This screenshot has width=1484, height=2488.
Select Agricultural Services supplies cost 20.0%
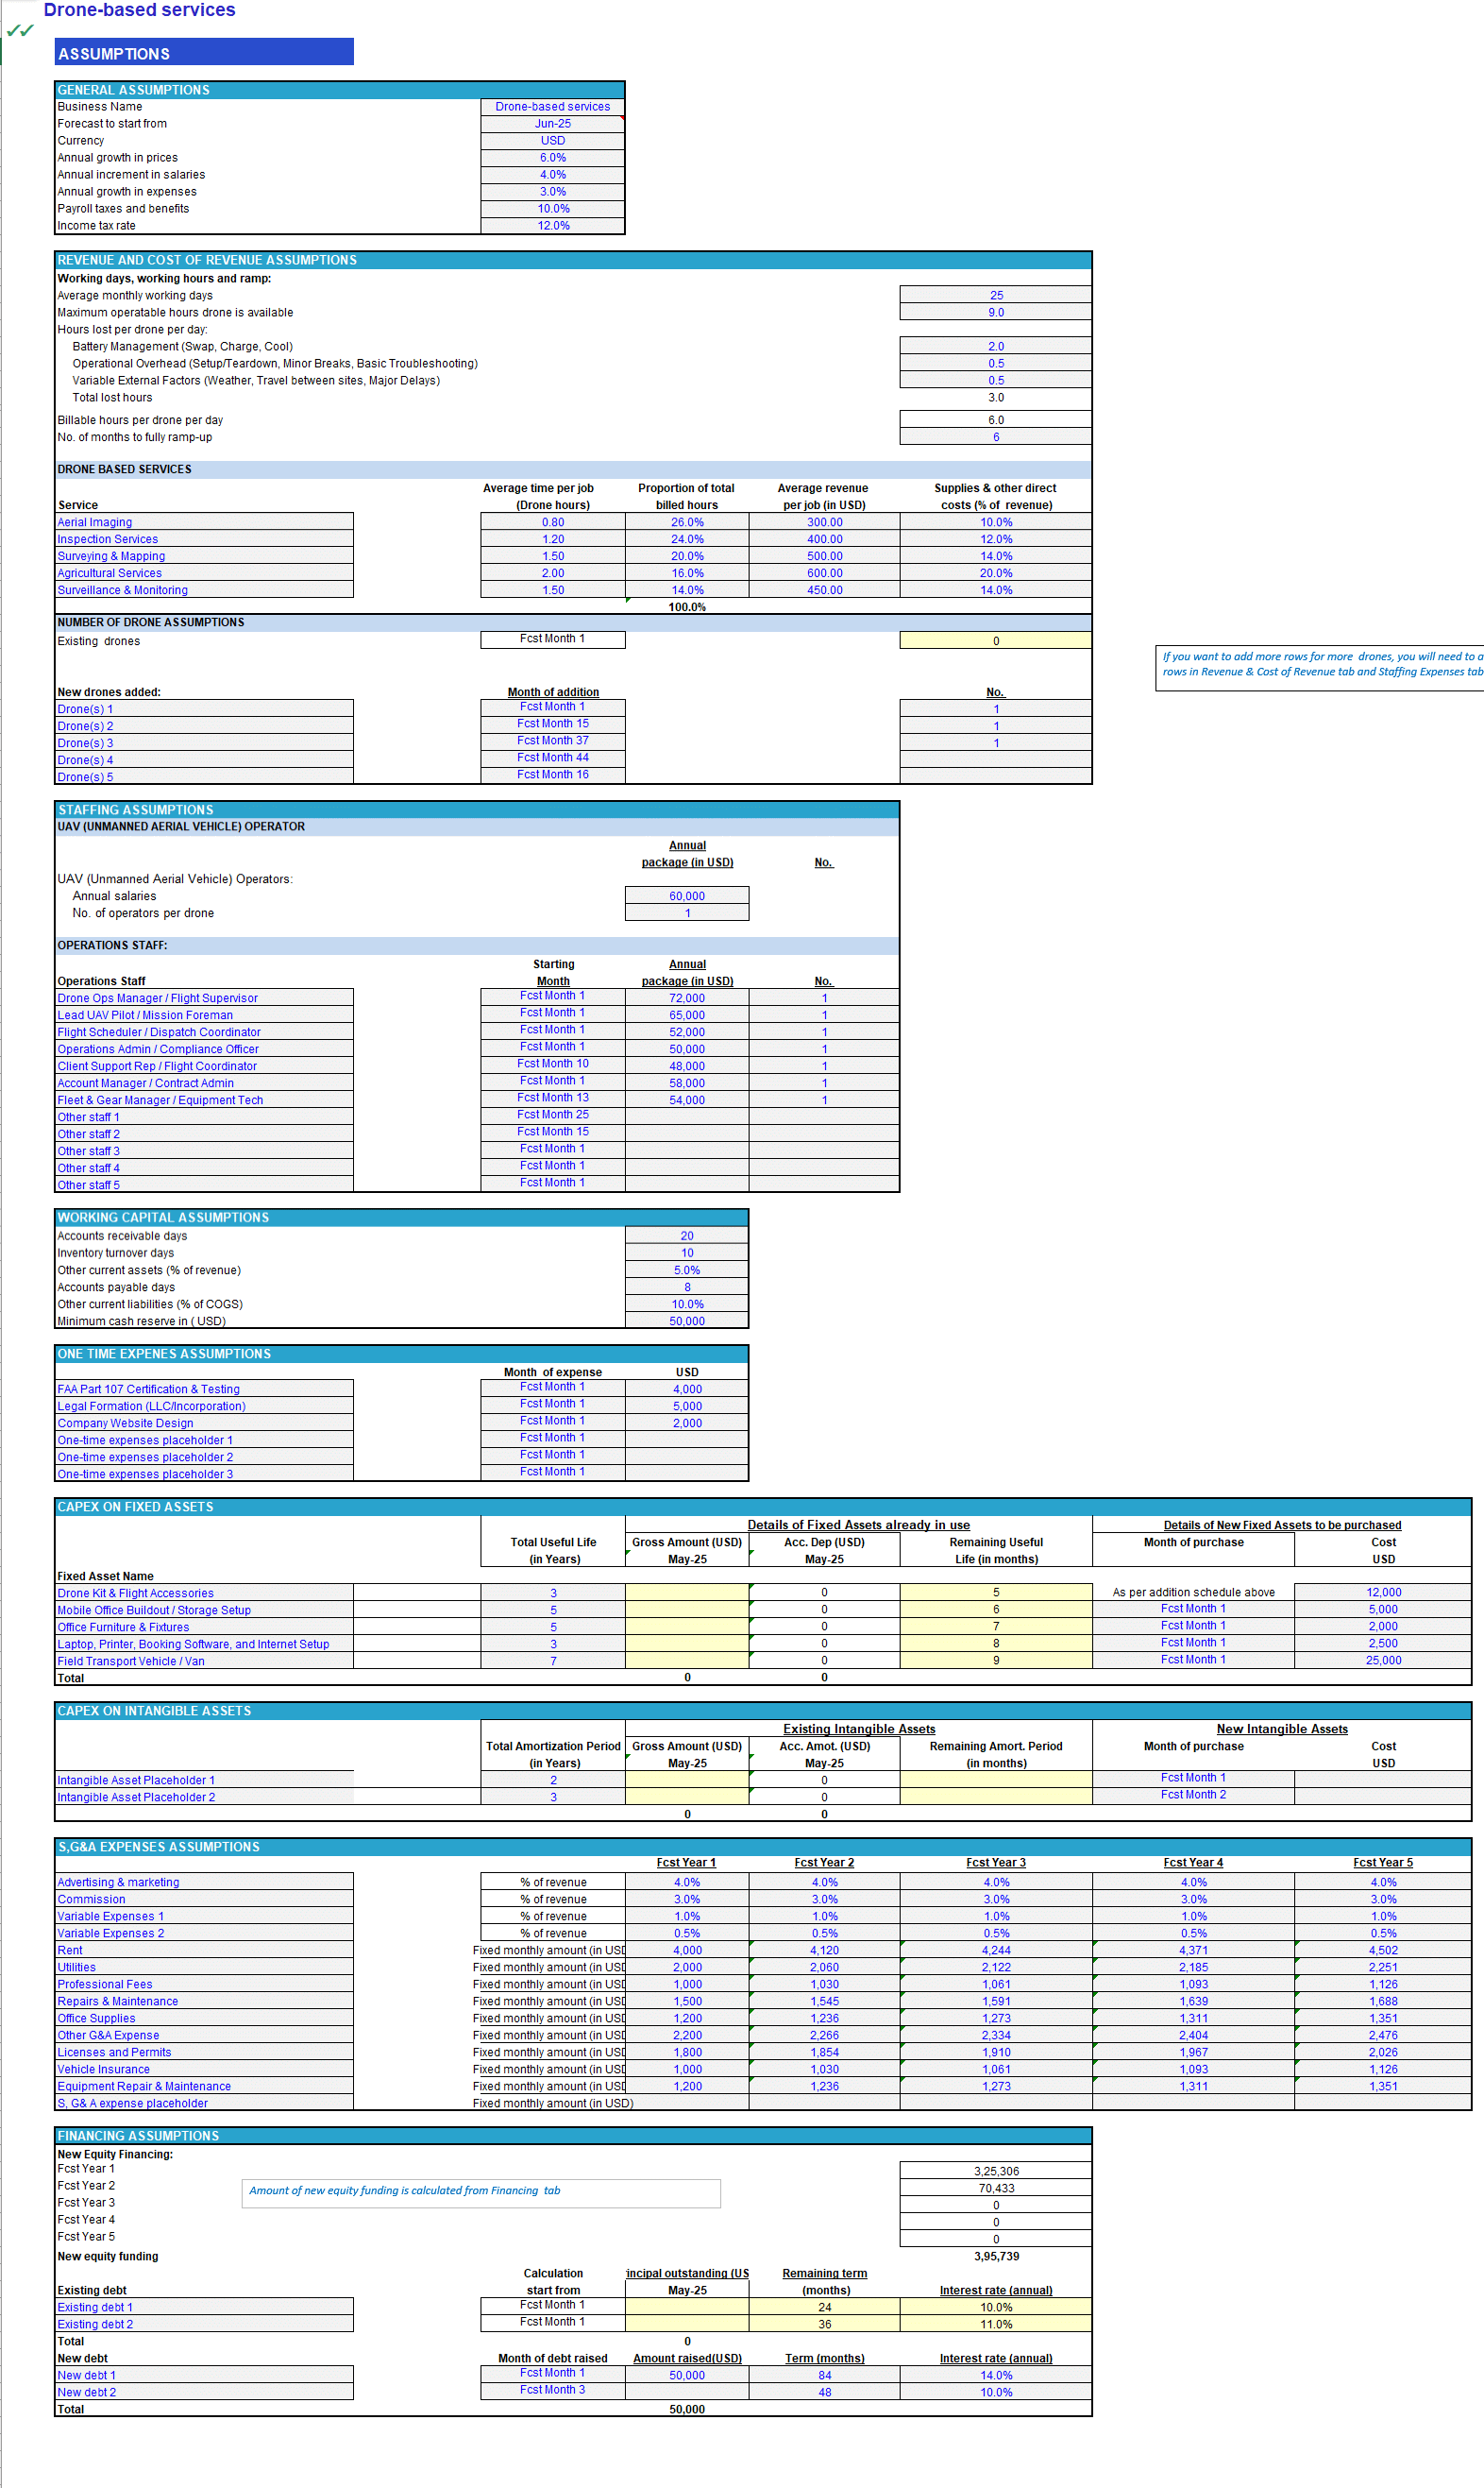(x=995, y=573)
